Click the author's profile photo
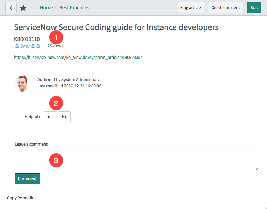The width and height of the screenshot is (267, 209). coord(22,83)
